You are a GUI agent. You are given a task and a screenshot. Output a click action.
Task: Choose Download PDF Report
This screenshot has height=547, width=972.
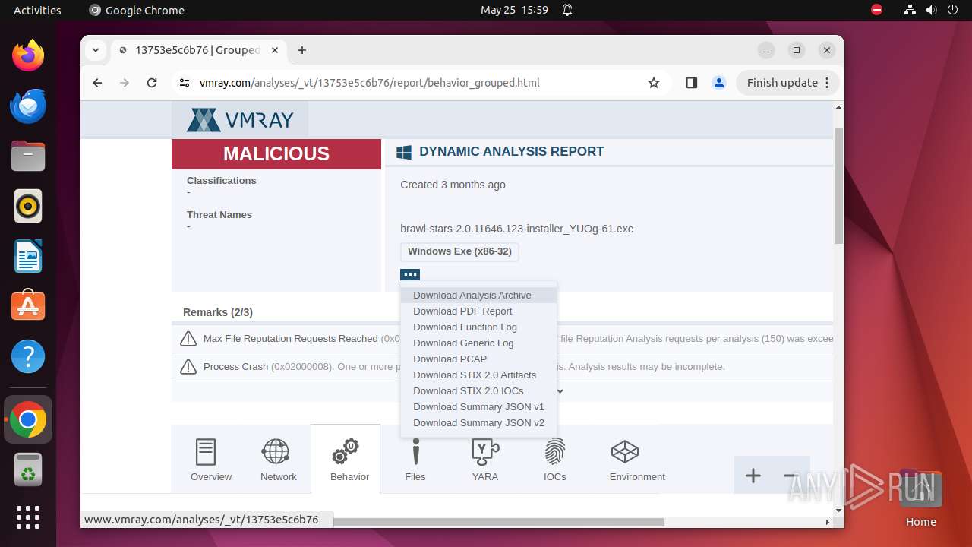(x=479, y=311)
